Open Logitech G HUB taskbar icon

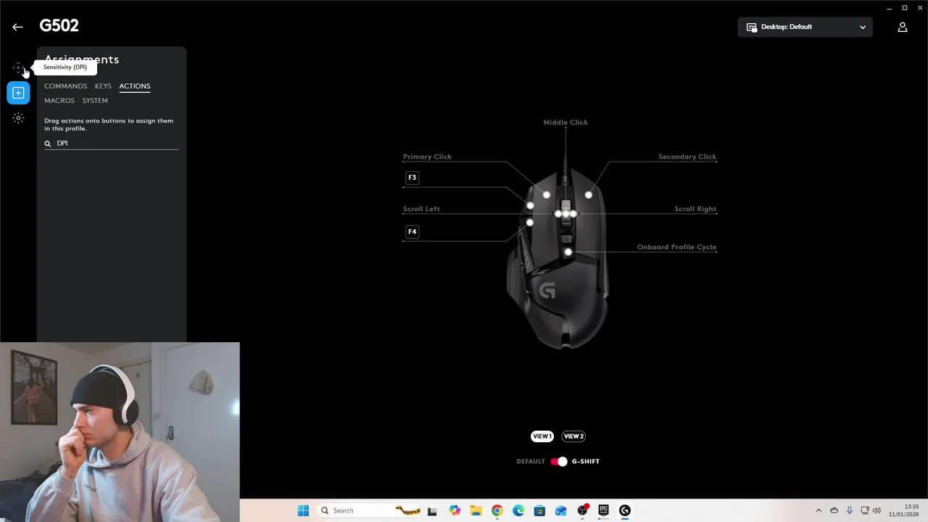point(625,510)
